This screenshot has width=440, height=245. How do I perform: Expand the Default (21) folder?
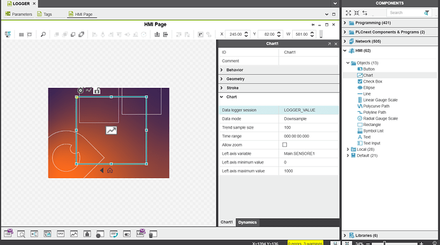coord(348,155)
